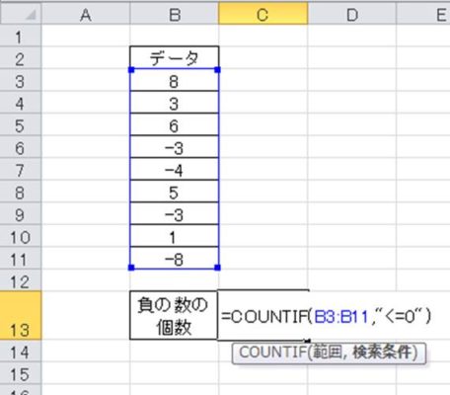Select column A header
Screen dimensions: 450x395
pyautogui.click(x=86, y=14)
